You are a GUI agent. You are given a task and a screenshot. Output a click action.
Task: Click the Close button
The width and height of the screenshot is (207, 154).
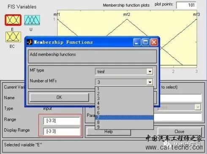[180, 132]
